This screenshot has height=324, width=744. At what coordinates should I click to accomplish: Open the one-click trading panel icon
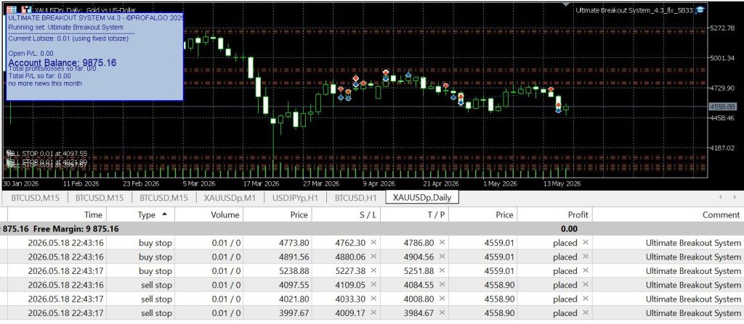27,9
